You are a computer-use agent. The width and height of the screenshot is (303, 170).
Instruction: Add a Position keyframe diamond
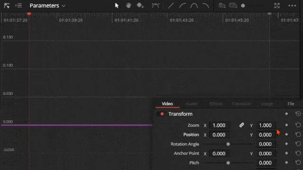[x=286, y=134]
